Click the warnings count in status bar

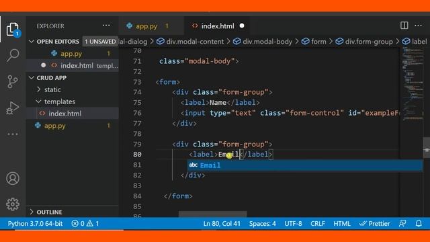pos(93,224)
